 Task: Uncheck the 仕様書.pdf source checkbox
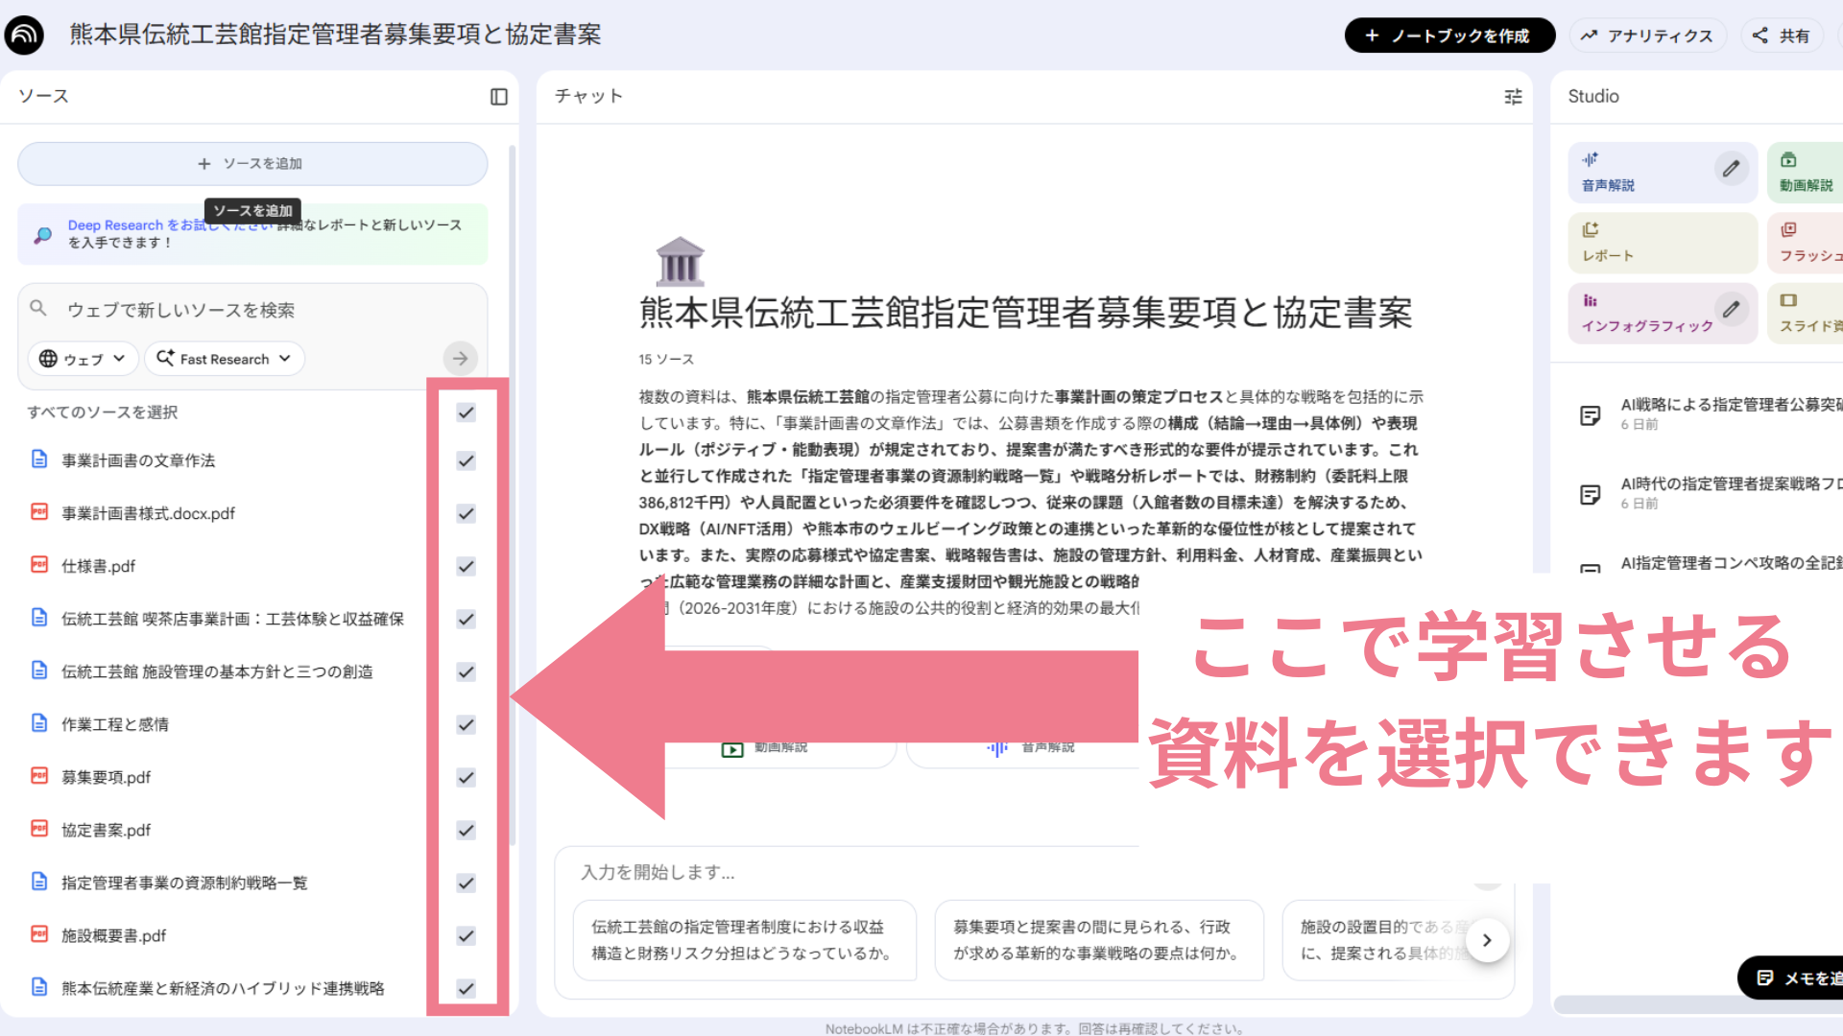tap(467, 566)
